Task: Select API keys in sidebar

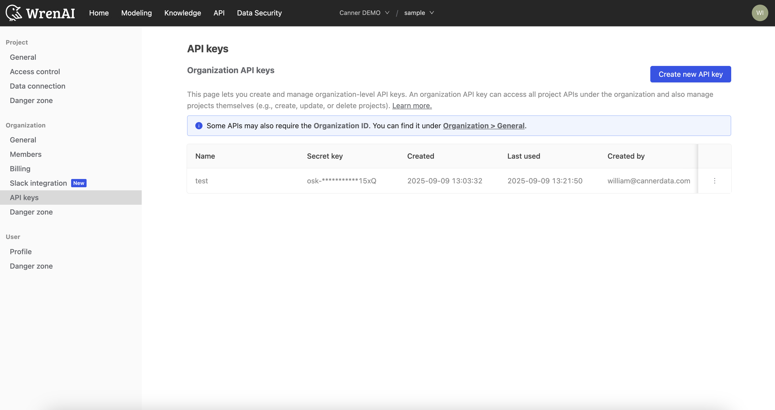Action: (71, 198)
